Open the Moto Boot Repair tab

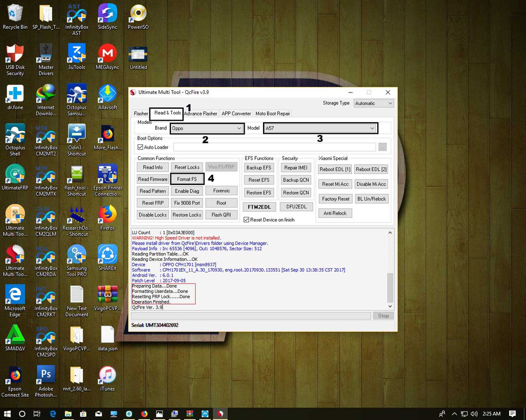point(272,113)
